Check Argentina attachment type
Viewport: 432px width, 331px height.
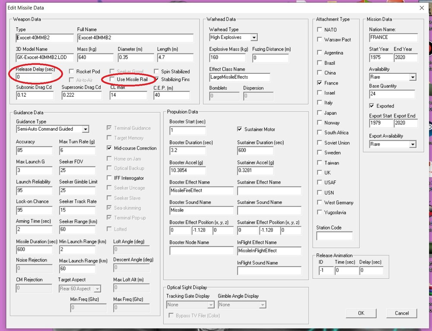pyautogui.click(x=320, y=53)
